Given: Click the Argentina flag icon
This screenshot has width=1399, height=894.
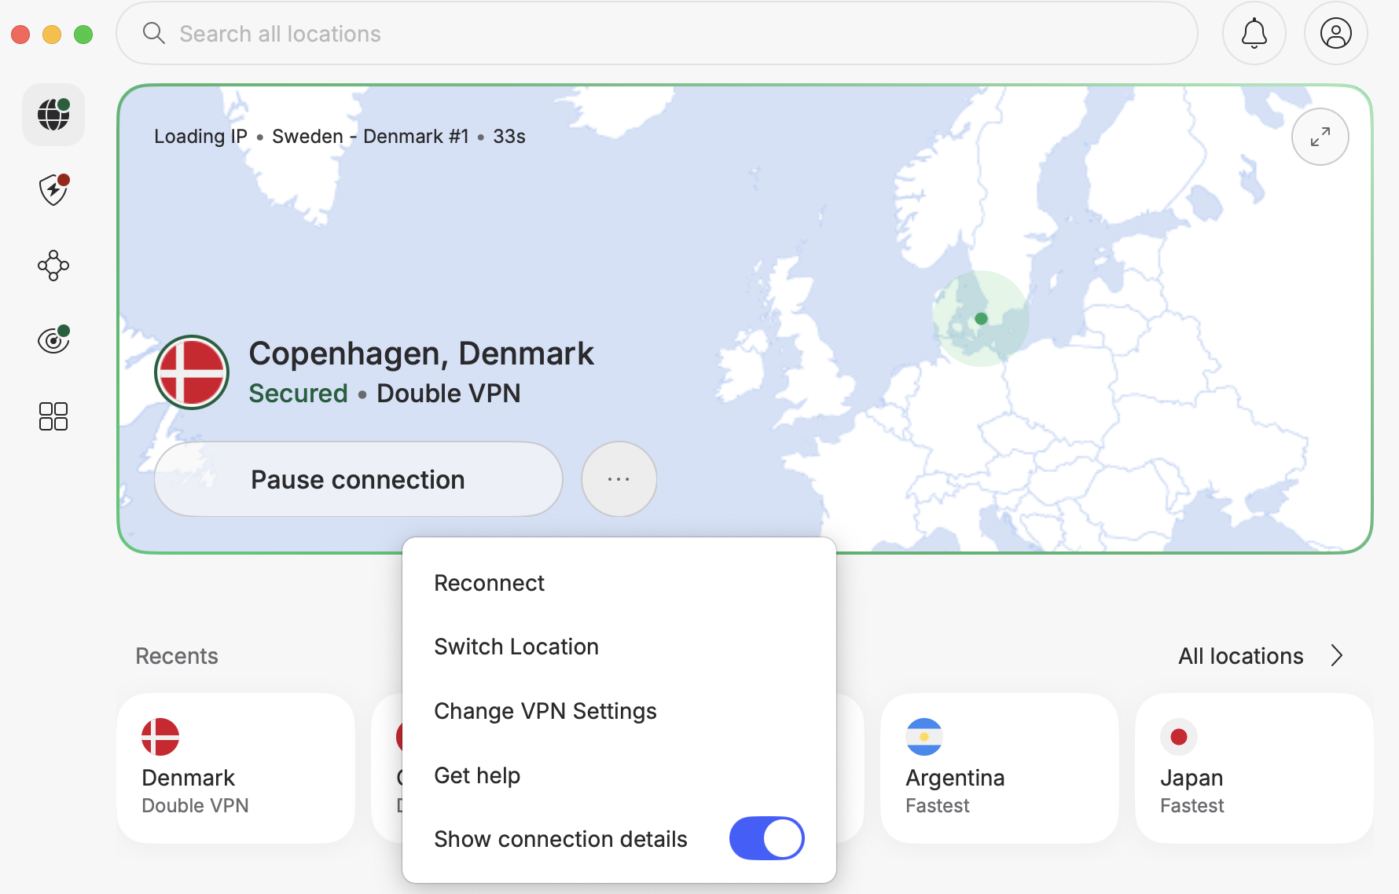Looking at the screenshot, I should [924, 737].
